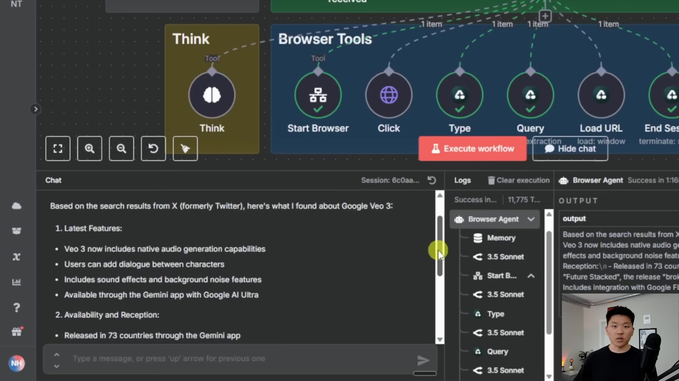This screenshot has height=381, width=679.
Task: Click the fit-to-view canvas icon
Action: click(58, 149)
